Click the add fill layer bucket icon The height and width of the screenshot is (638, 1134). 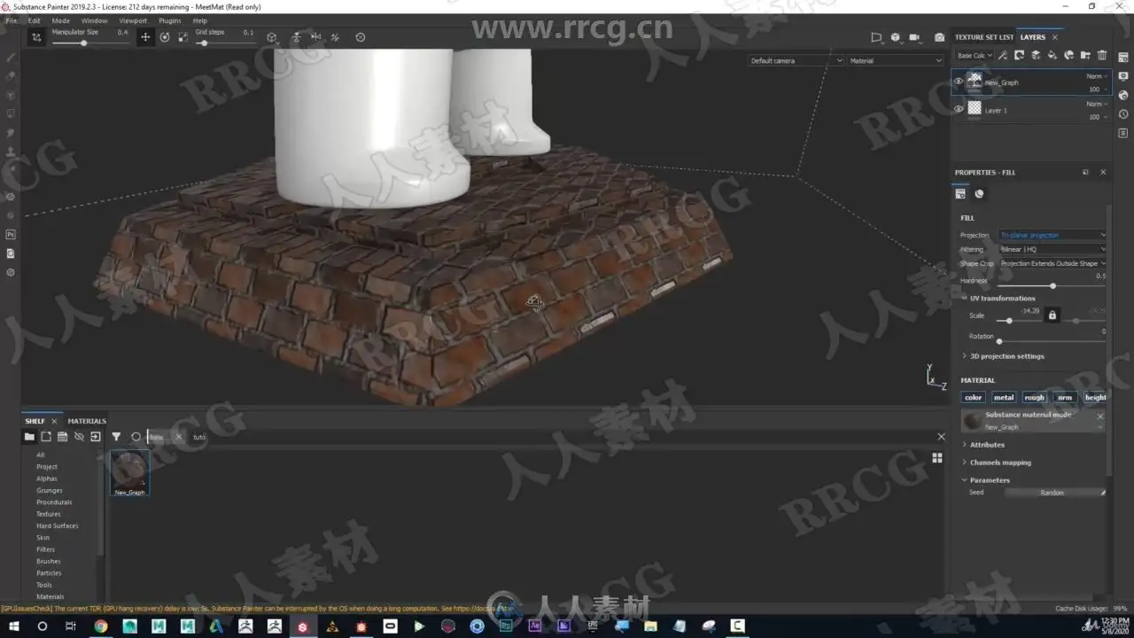pos(1052,55)
